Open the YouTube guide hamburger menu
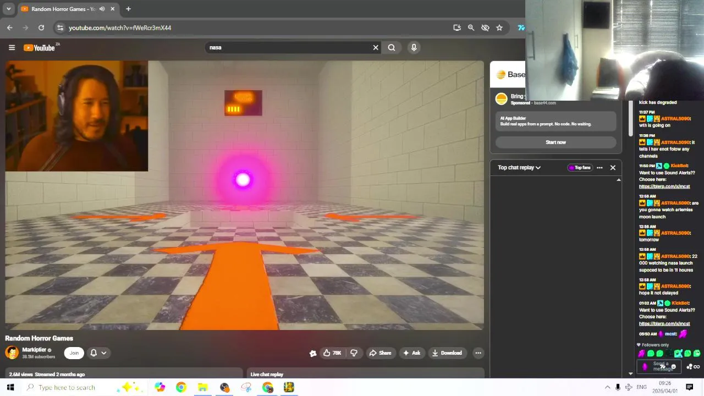The height and width of the screenshot is (396, 704). point(12,47)
